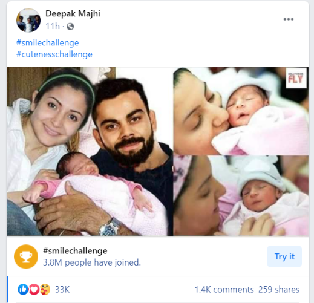
Task: Click the red heart Love reaction icon
Action: click(x=34, y=290)
